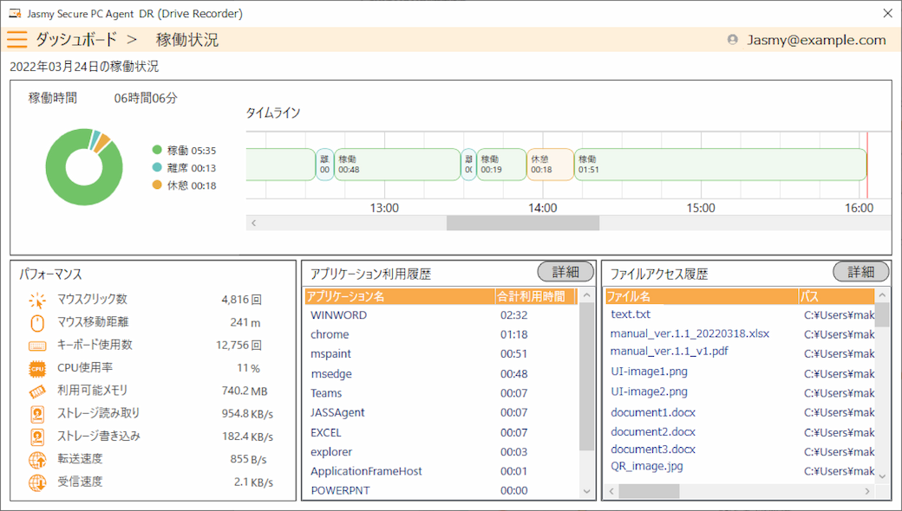902x511 pixels.
Task: Click the available memory icon
Action: [x=37, y=391]
